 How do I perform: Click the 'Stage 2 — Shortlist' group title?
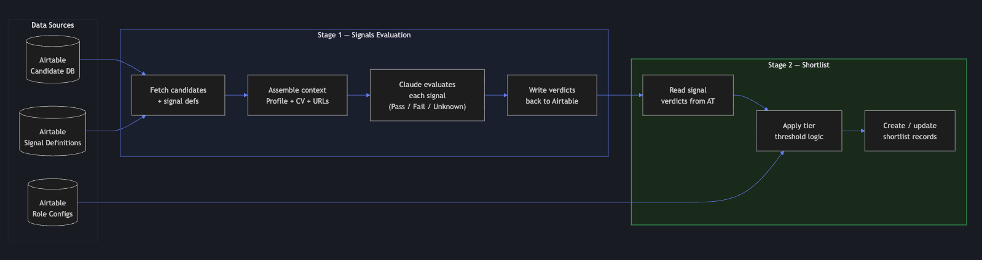click(798, 65)
